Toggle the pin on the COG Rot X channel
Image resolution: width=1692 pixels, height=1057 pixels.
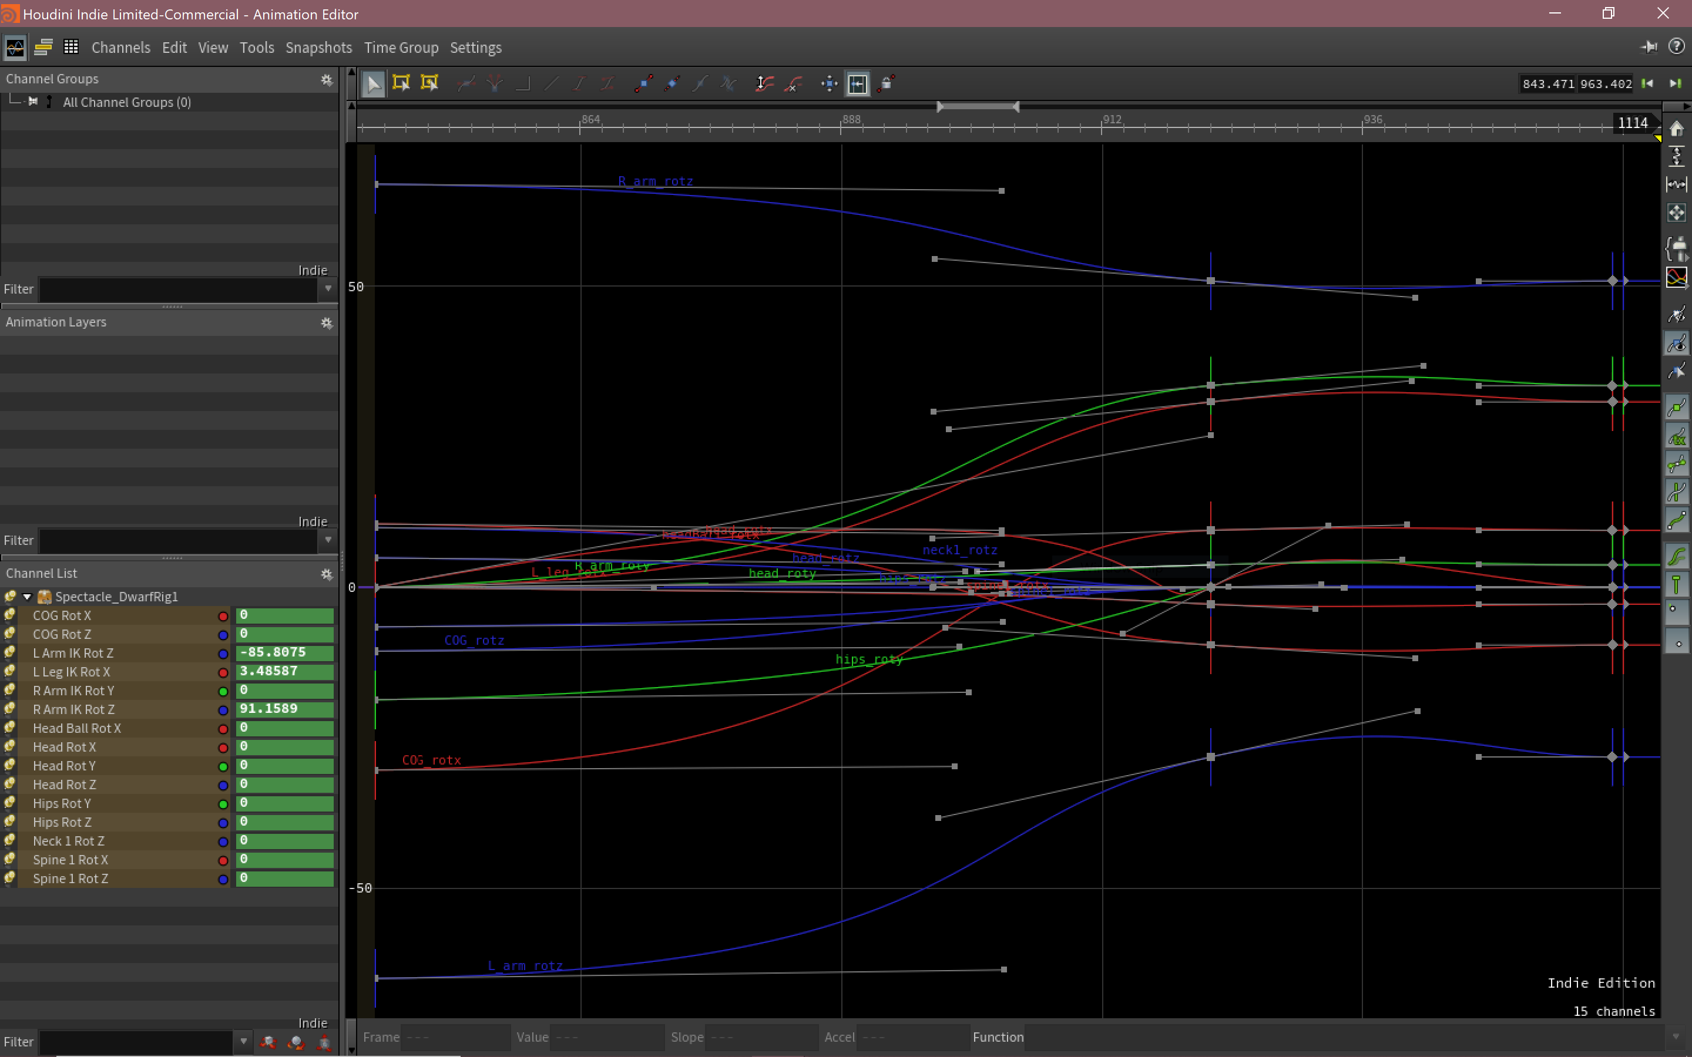pos(10,615)
